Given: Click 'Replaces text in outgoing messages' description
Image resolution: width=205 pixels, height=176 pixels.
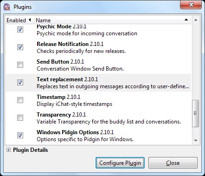Looking at the screenshot, I should point(113,86).
